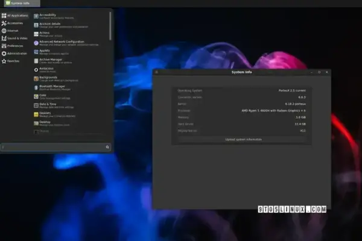The height and width of the screenshot is (241, 362).
Task: Launch the Audacious music player icon
Action: coord(36,70)
